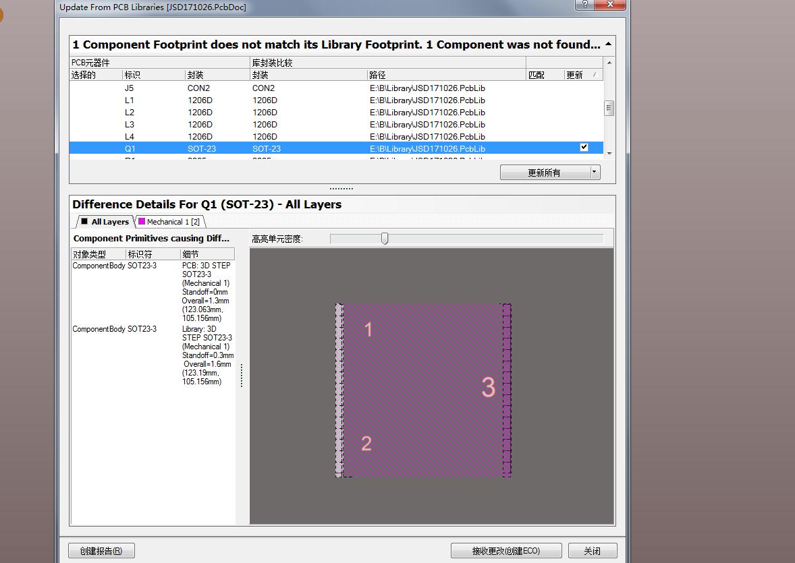795x563 pixels.
Task: Click scroll up arrow of component list
Action: (x=609, y=63)
